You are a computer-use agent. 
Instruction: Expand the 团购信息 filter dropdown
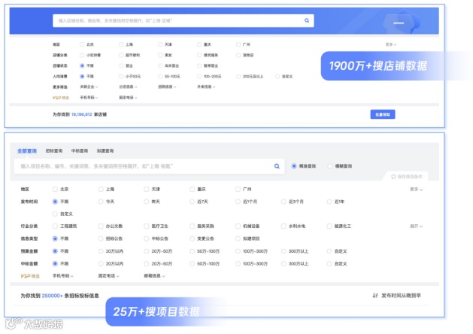pos(167,87)
